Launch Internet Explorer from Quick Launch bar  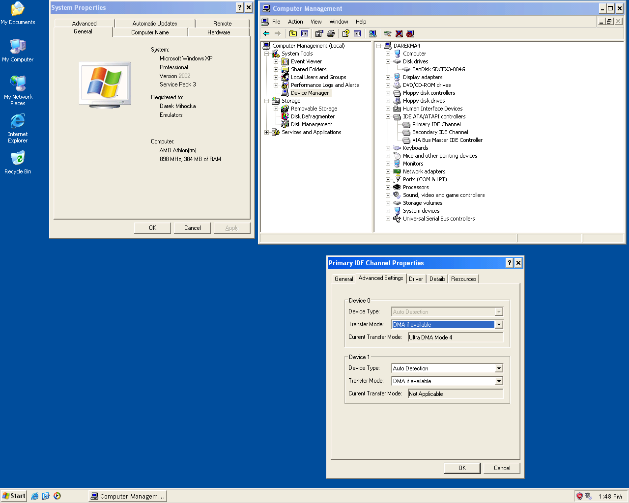click(x=34, y=496)
